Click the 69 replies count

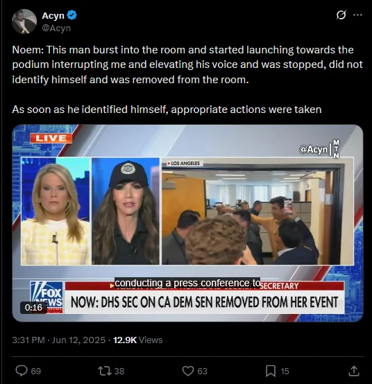click(36, 372)
